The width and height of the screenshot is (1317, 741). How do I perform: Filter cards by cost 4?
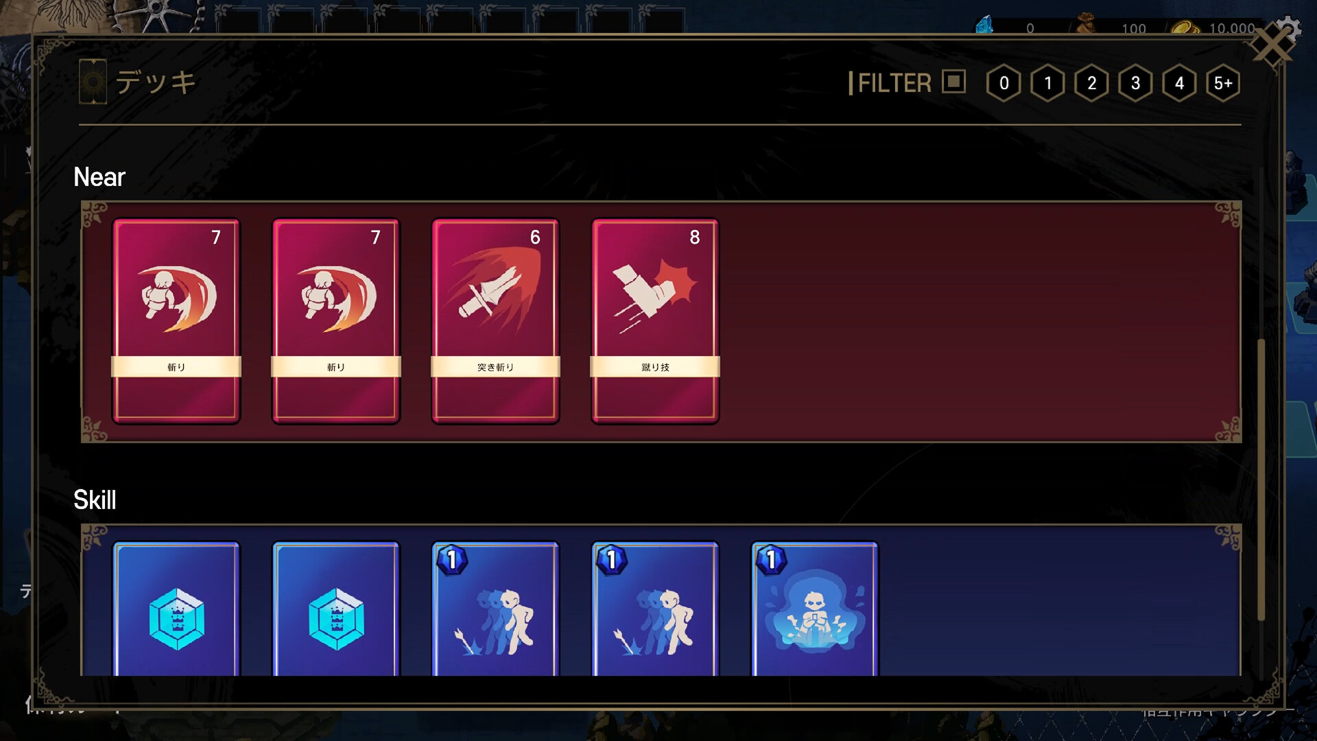[x=1179, y=83]
